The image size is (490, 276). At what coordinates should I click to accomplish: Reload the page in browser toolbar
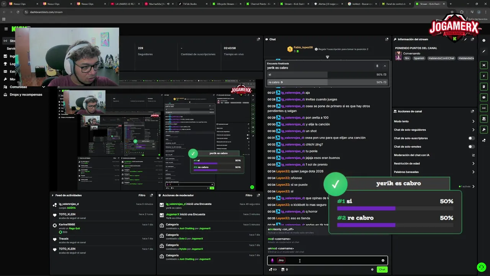click(18, 12)
